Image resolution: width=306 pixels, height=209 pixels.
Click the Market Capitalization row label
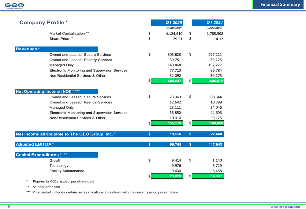[69, 34]
